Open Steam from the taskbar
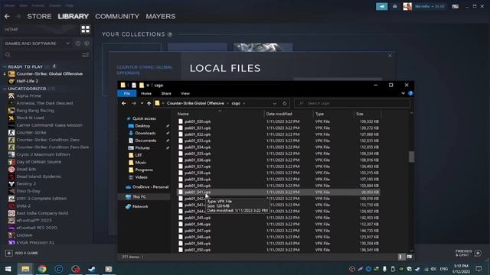The height and width of the screenshot is (275, 490). tap(92, 269)
